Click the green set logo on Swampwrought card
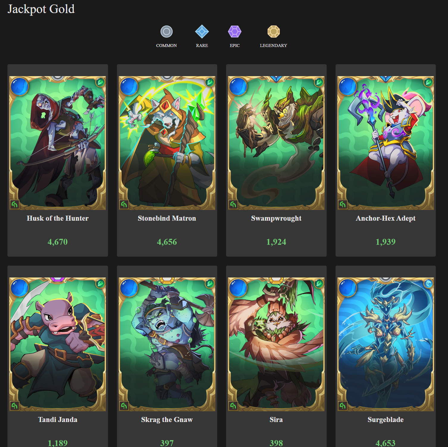The width and height of the screenshot is (448, 447). tap(233, 204)
